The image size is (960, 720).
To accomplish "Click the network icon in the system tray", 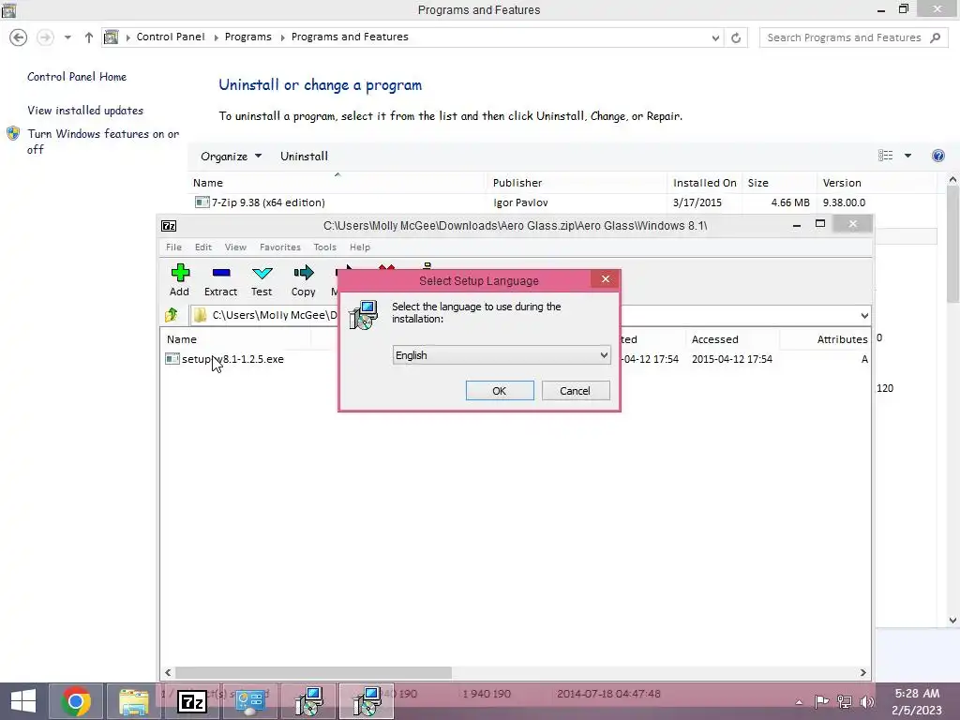I will click(x=845, y=701).
